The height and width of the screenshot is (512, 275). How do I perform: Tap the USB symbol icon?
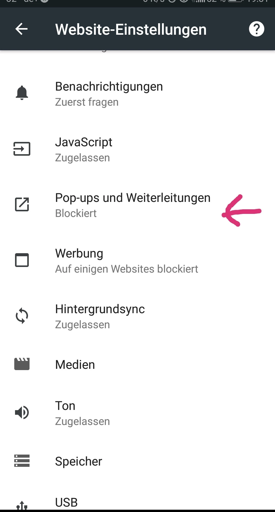(x=22, y=505)
